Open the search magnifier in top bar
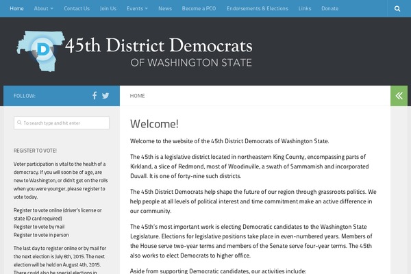Viewport: 411px width, 274px height. tap(397, 9)
